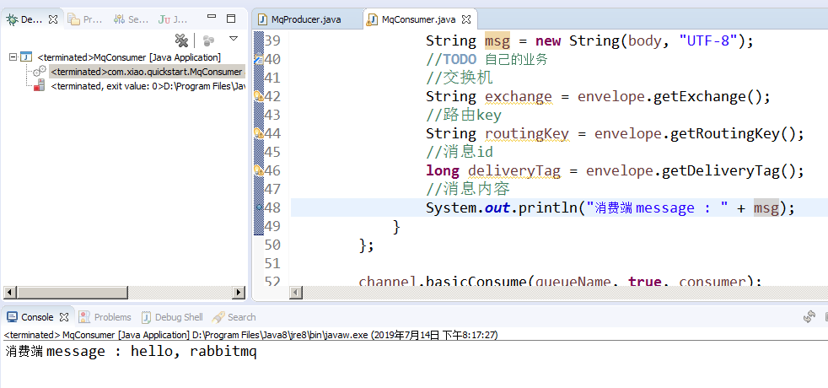Open the Search tab
The height and width of the screenshot is (388, 828).
click(x=234, y=317)
